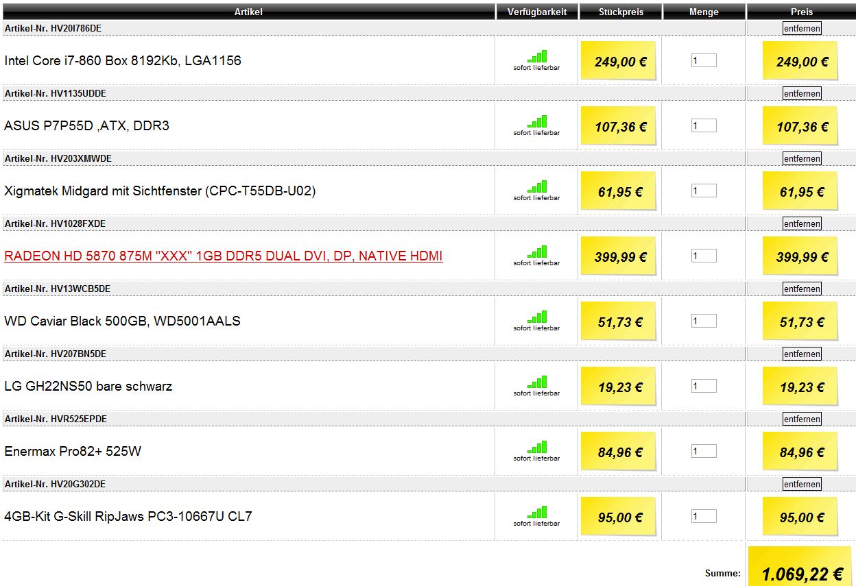Click the text Artikel-Nr. HV1028FXDE

pos(55,223)
